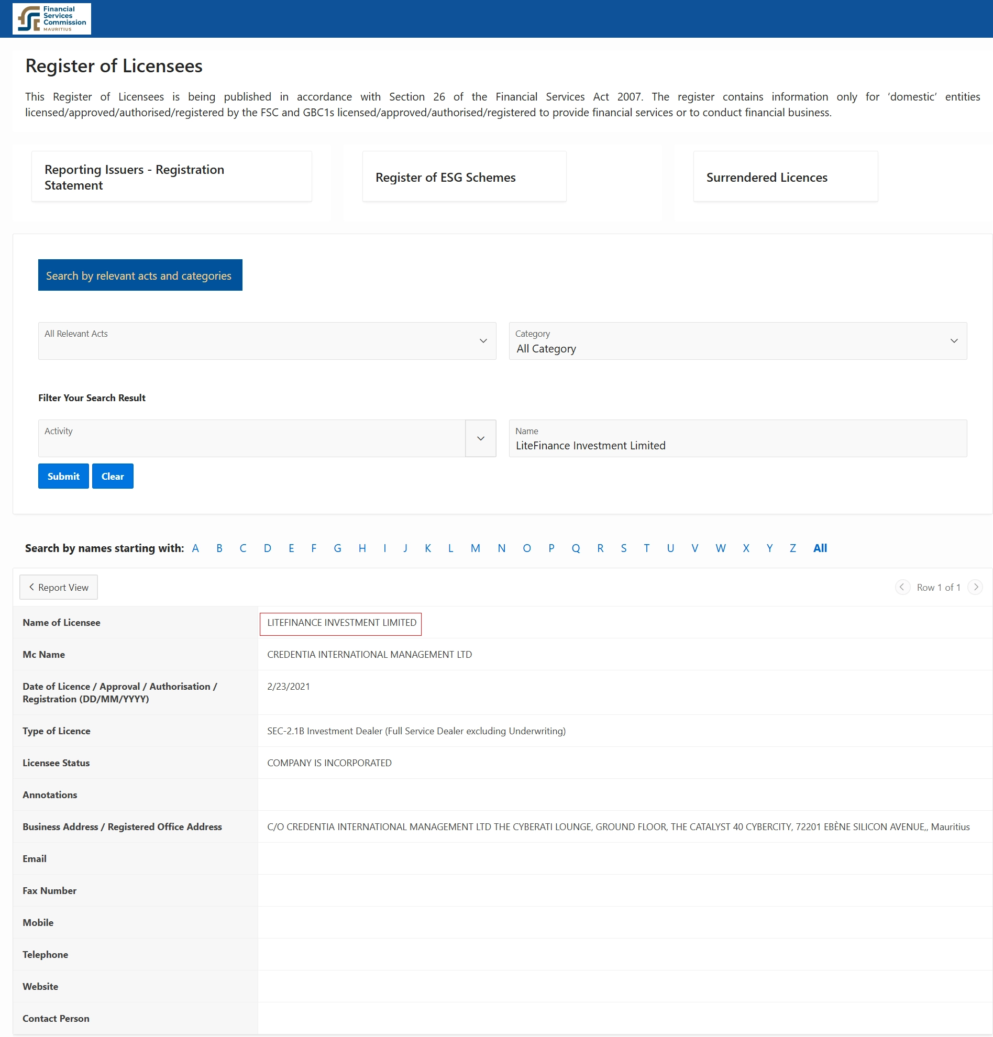This screenshot has height=1037, width=993.
Task: Click the Contact Person row label
Action: [56, 1019]
